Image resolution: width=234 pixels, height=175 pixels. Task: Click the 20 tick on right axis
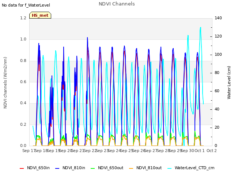(217, 128)
